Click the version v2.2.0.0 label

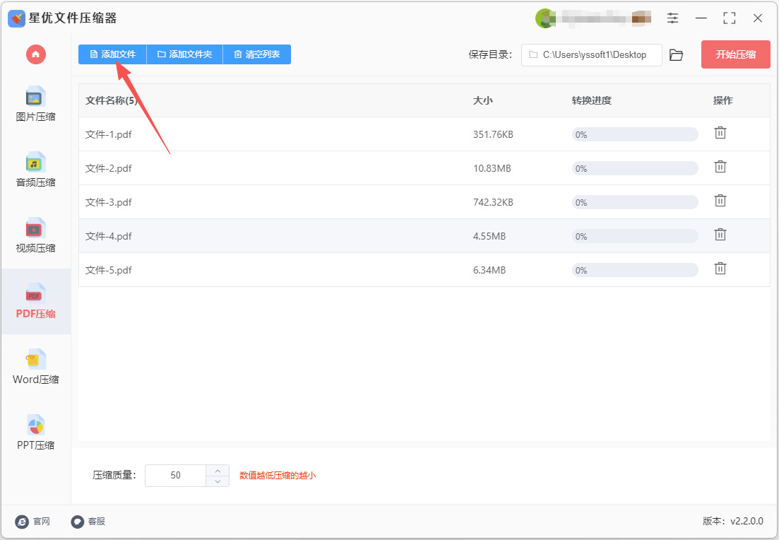pos(733,521)
